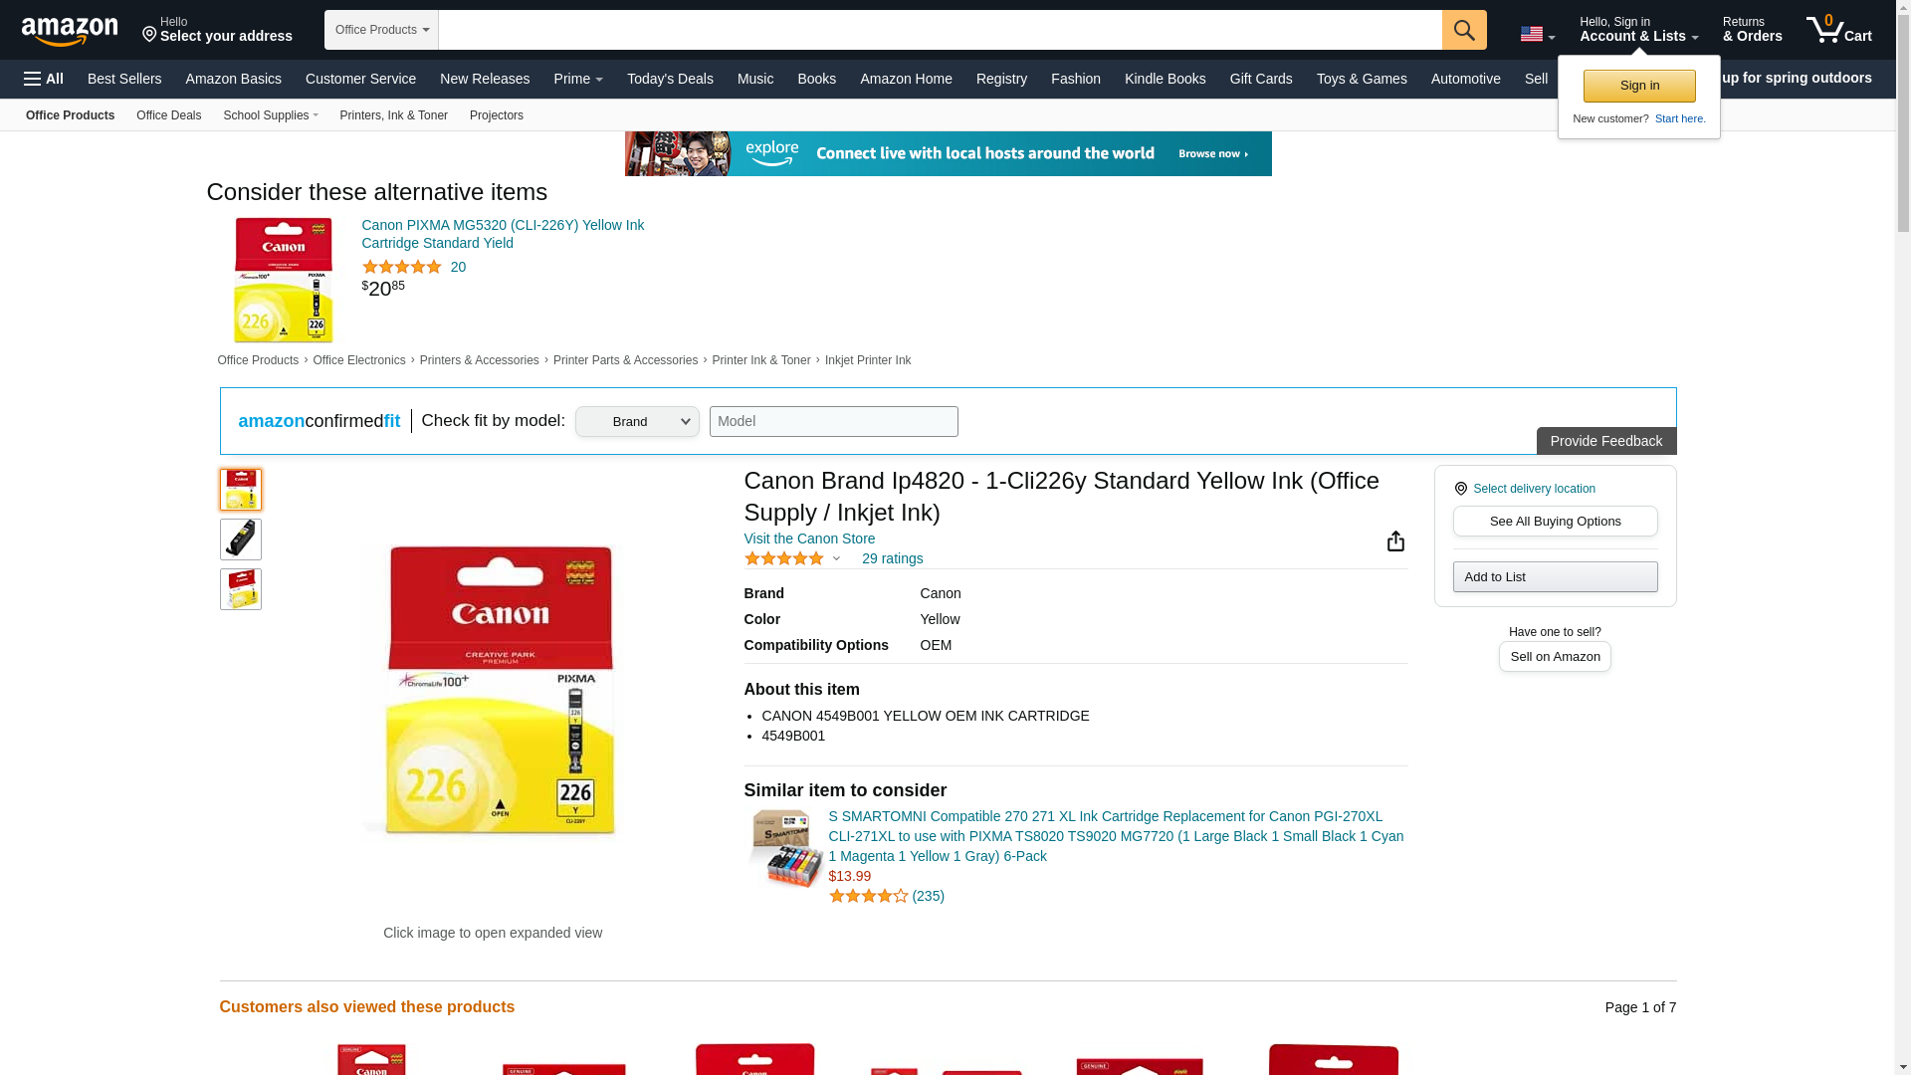1911x1075 pixels.
Task: Expand the star rating breakdown chevron
Action: point(836,559)
